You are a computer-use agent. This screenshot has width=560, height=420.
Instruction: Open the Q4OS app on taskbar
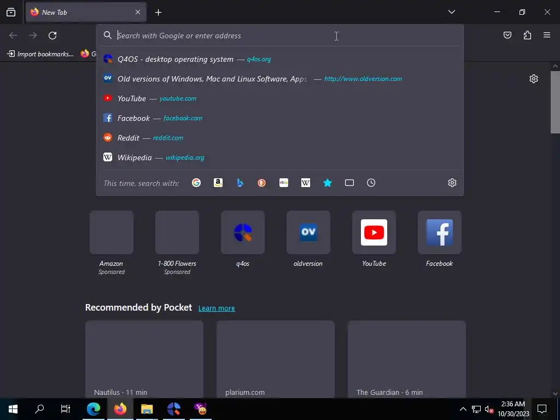tap(174, 409)
